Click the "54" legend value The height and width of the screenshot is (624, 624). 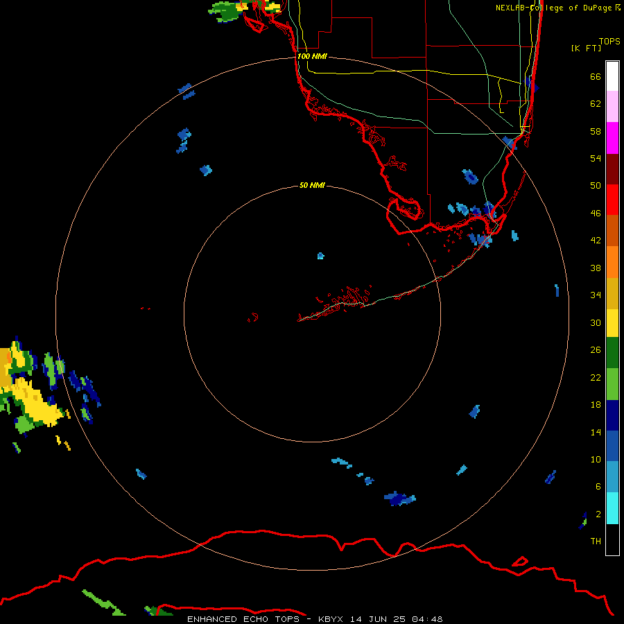pyautogui.click(x=596, y=158)
